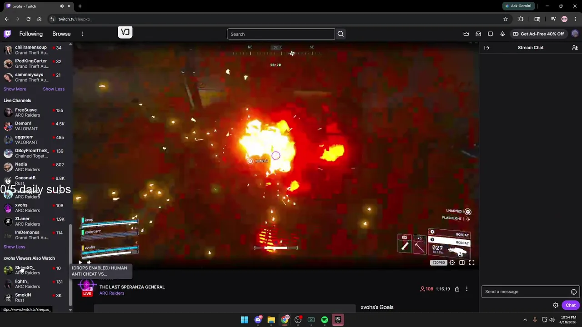Screen dimensions: 582x327
Task: Open CoconutB Rust channel
Action: click(x=35, y=180)
